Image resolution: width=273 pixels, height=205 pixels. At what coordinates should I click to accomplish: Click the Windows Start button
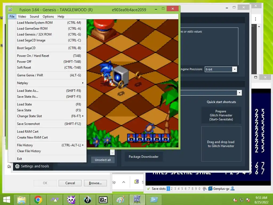click(7, 200)
